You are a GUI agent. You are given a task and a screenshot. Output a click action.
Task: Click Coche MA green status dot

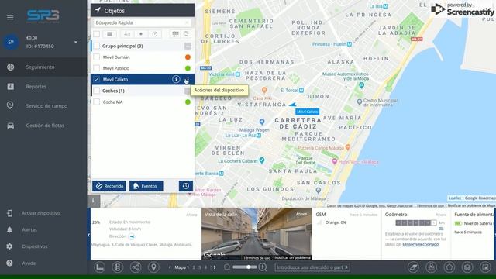pos(188,102)
